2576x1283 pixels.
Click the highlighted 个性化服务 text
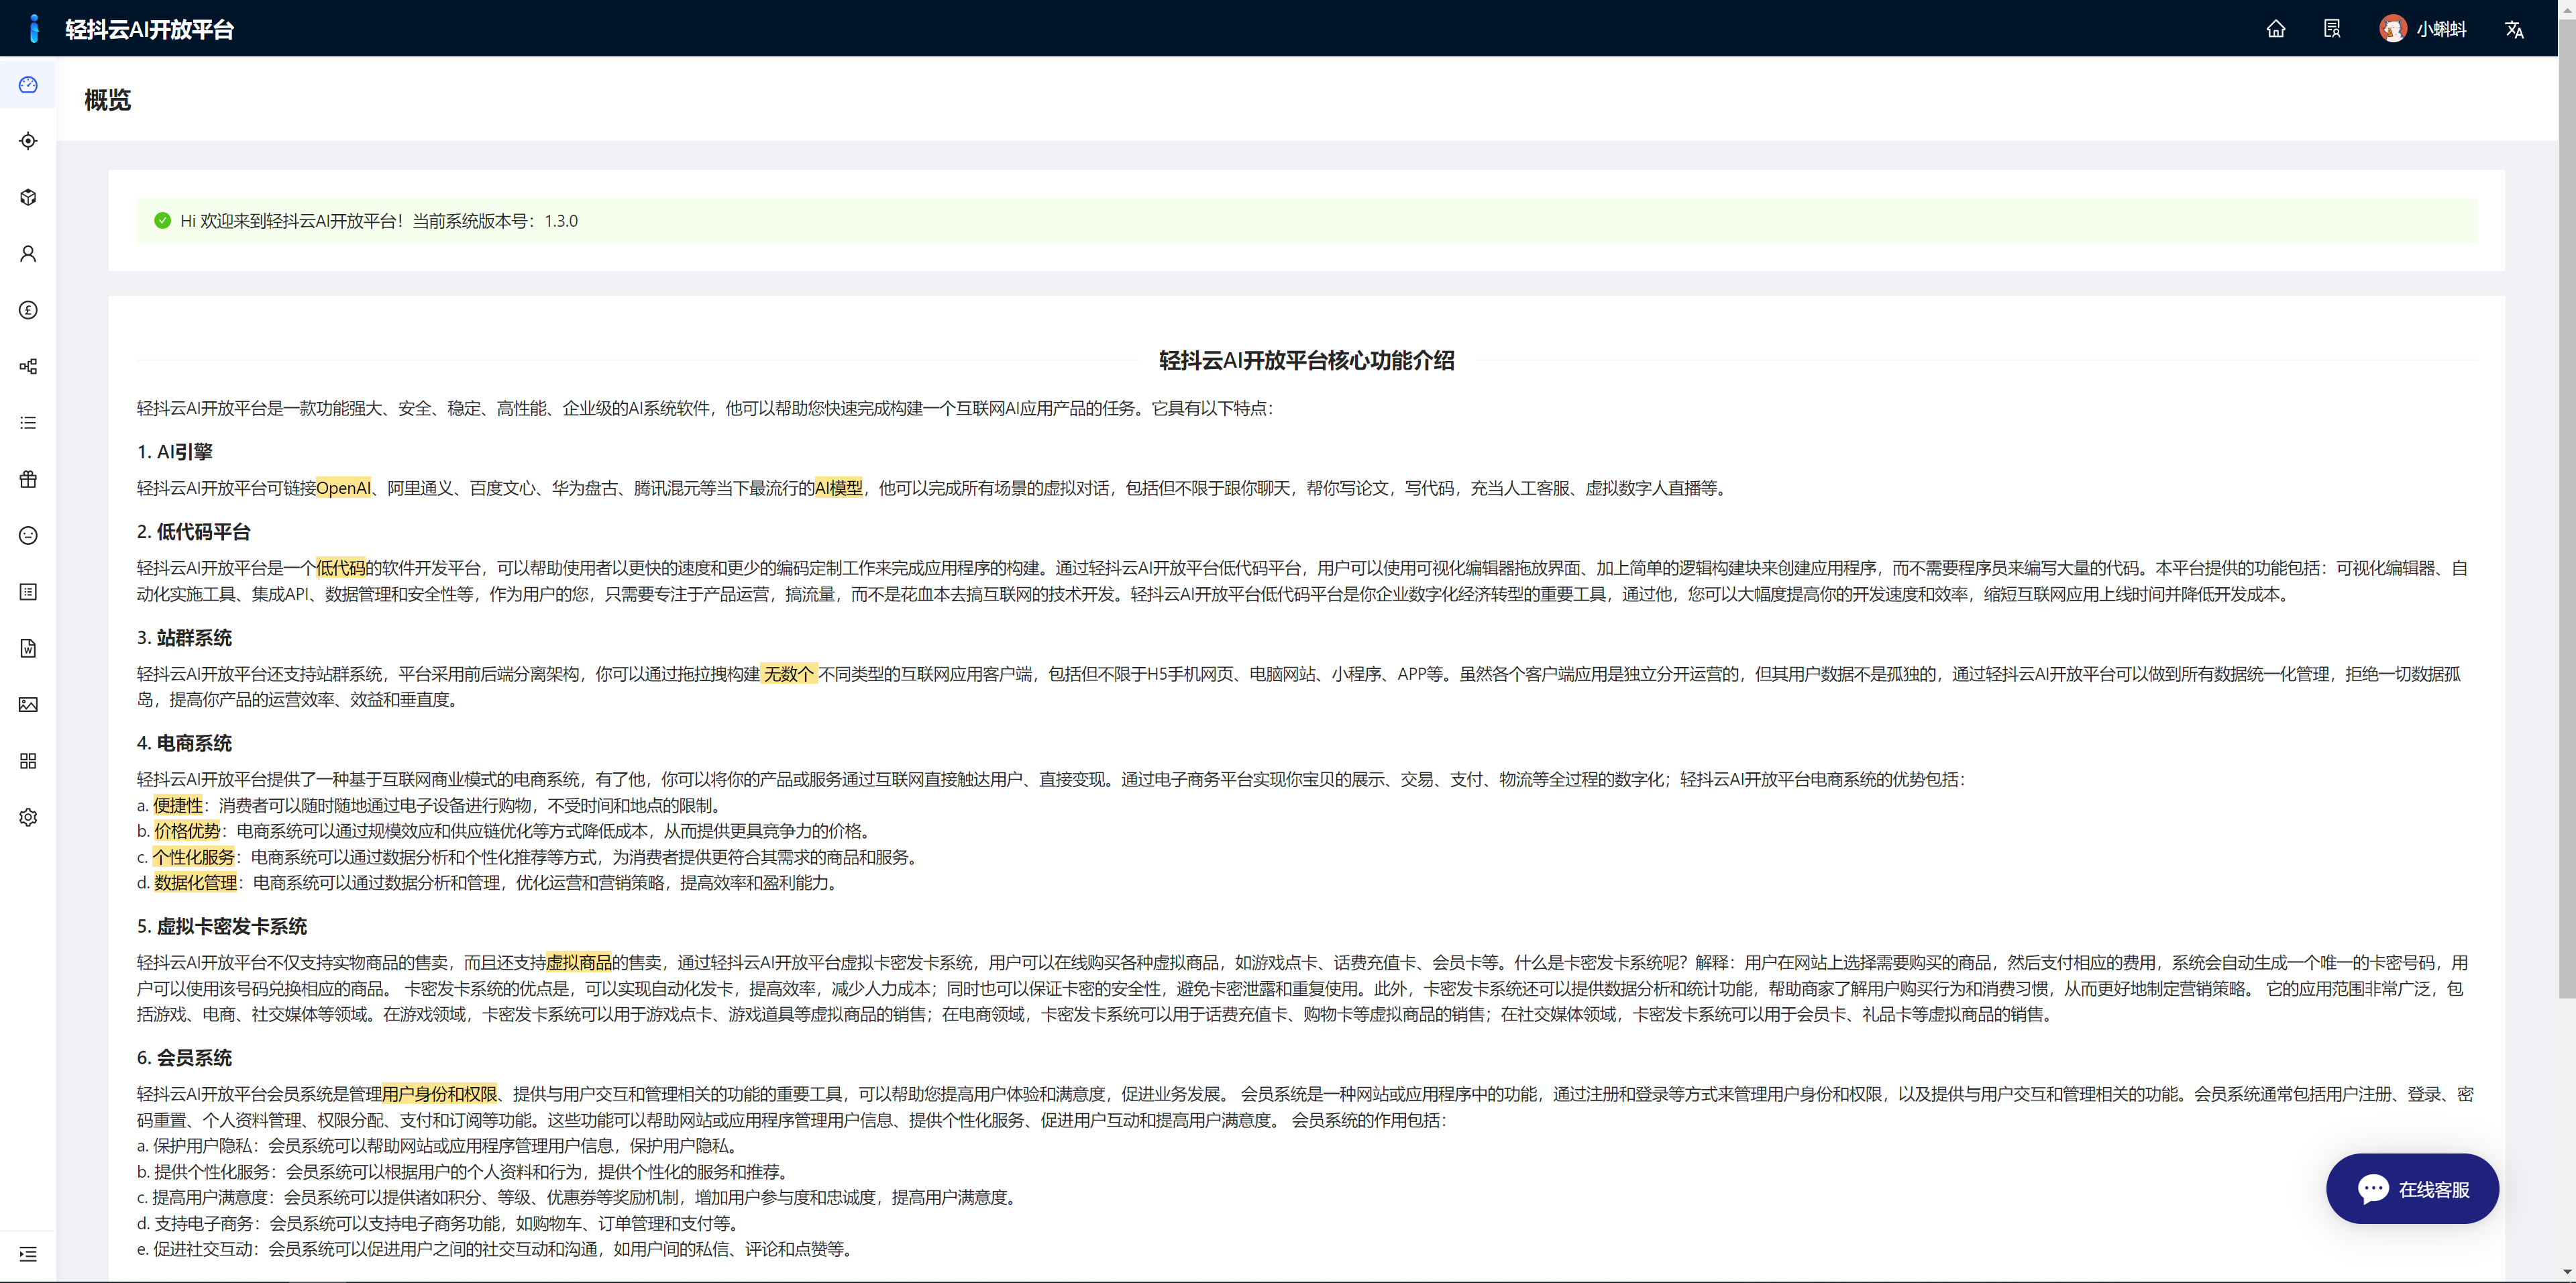pos(193,857)
